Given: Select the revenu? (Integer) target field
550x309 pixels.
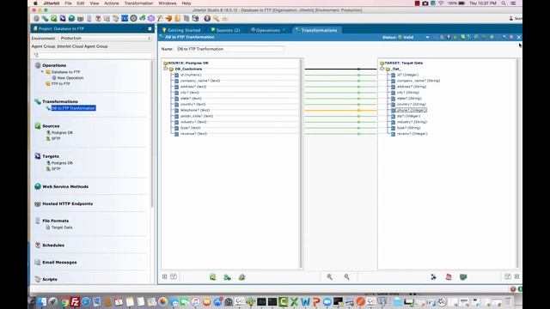Looking at the screenshot, I should 412,134.
